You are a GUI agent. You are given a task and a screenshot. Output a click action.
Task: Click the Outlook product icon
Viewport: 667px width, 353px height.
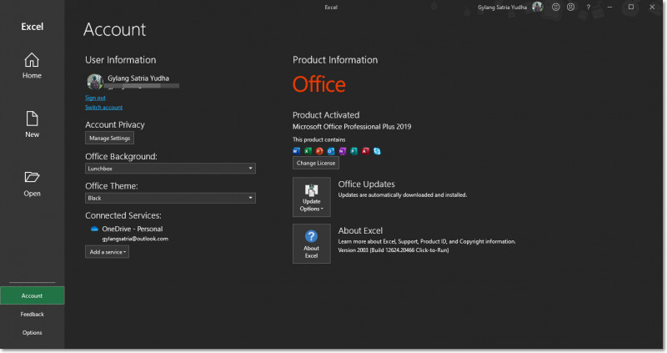point(331,151)
